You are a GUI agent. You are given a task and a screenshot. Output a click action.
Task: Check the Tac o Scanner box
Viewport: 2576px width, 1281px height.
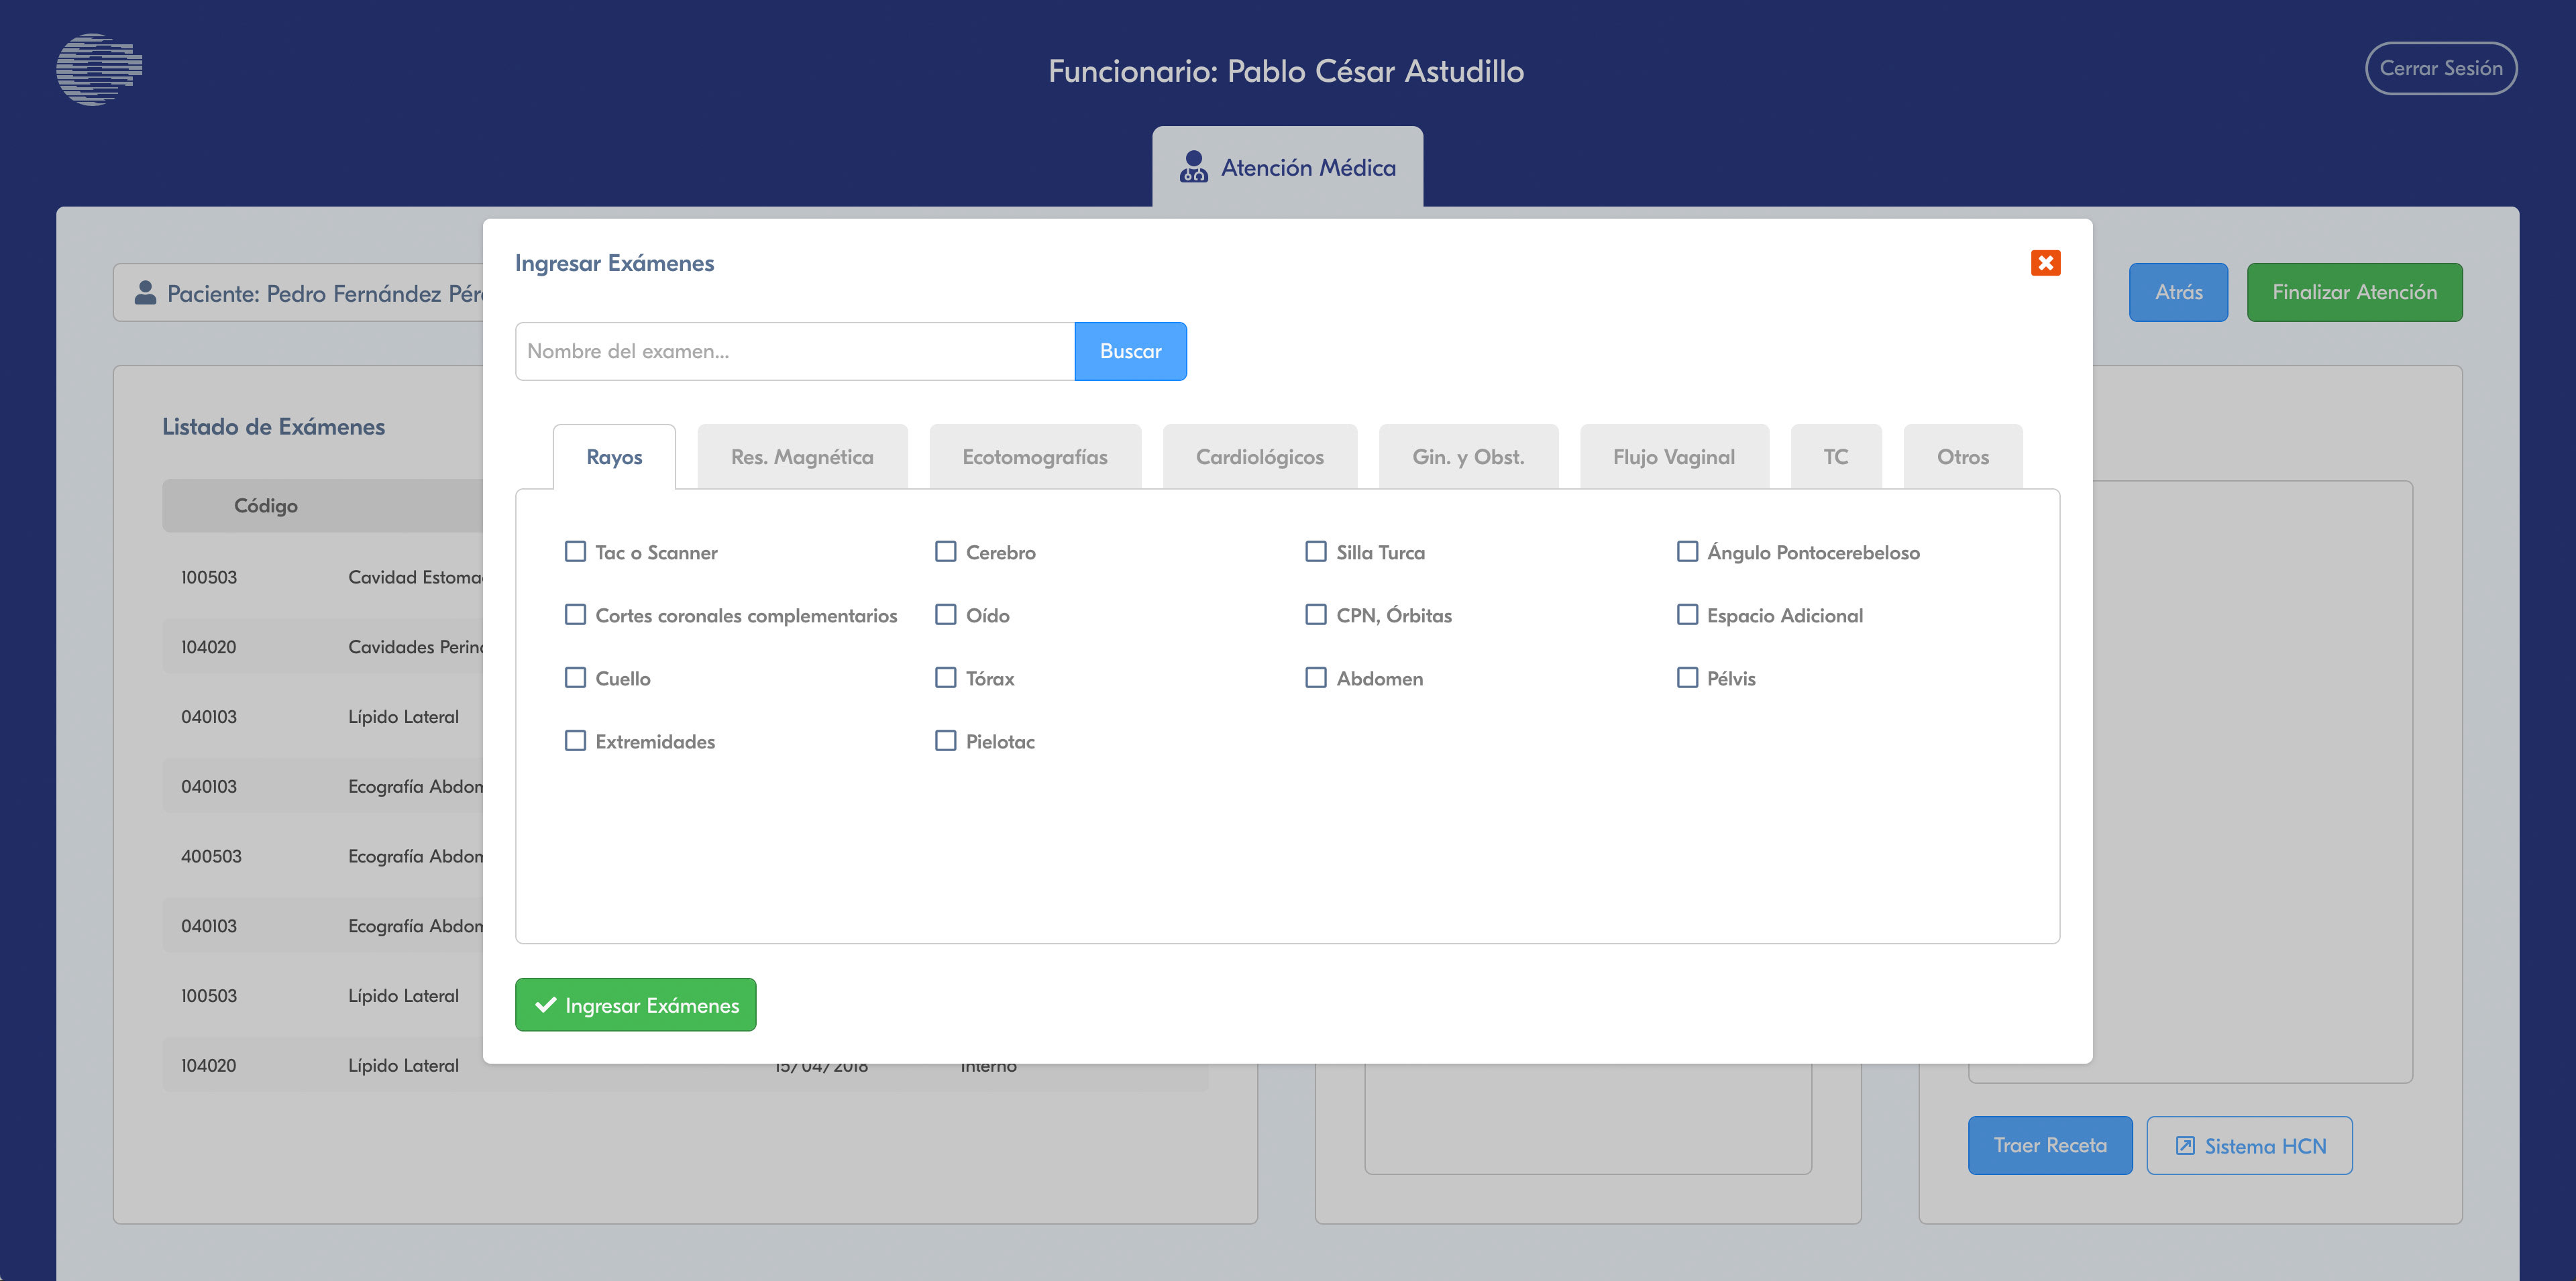(x=575, y=552)
